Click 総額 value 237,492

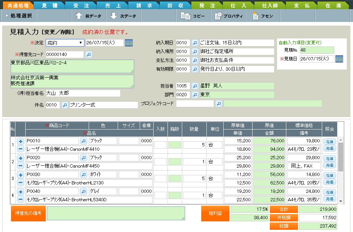318,226
